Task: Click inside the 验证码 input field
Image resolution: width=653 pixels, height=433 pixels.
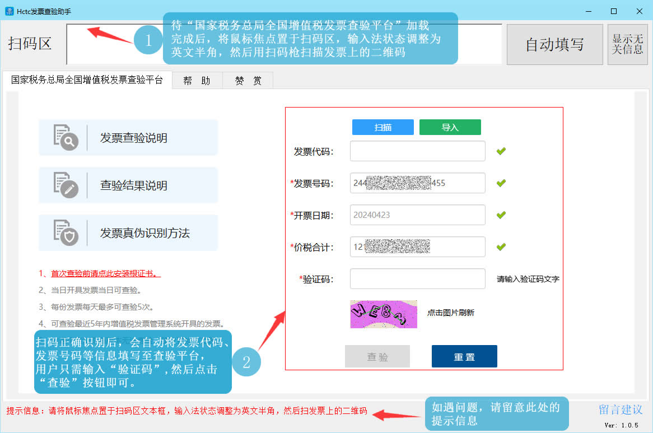Action: click(x=417, y=278)
